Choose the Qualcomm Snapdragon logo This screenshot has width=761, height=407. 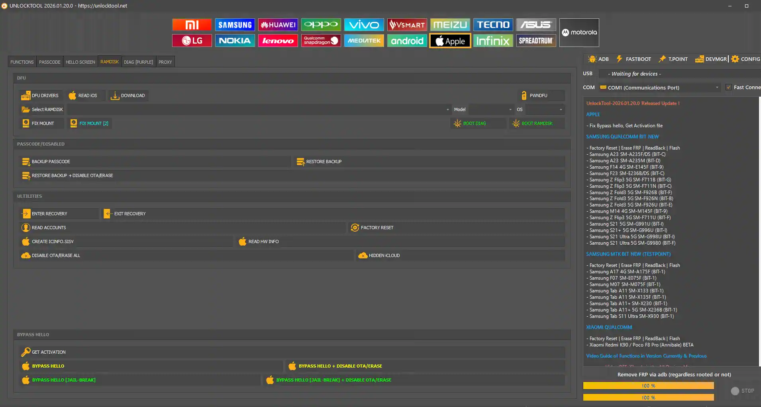point(321,41)
